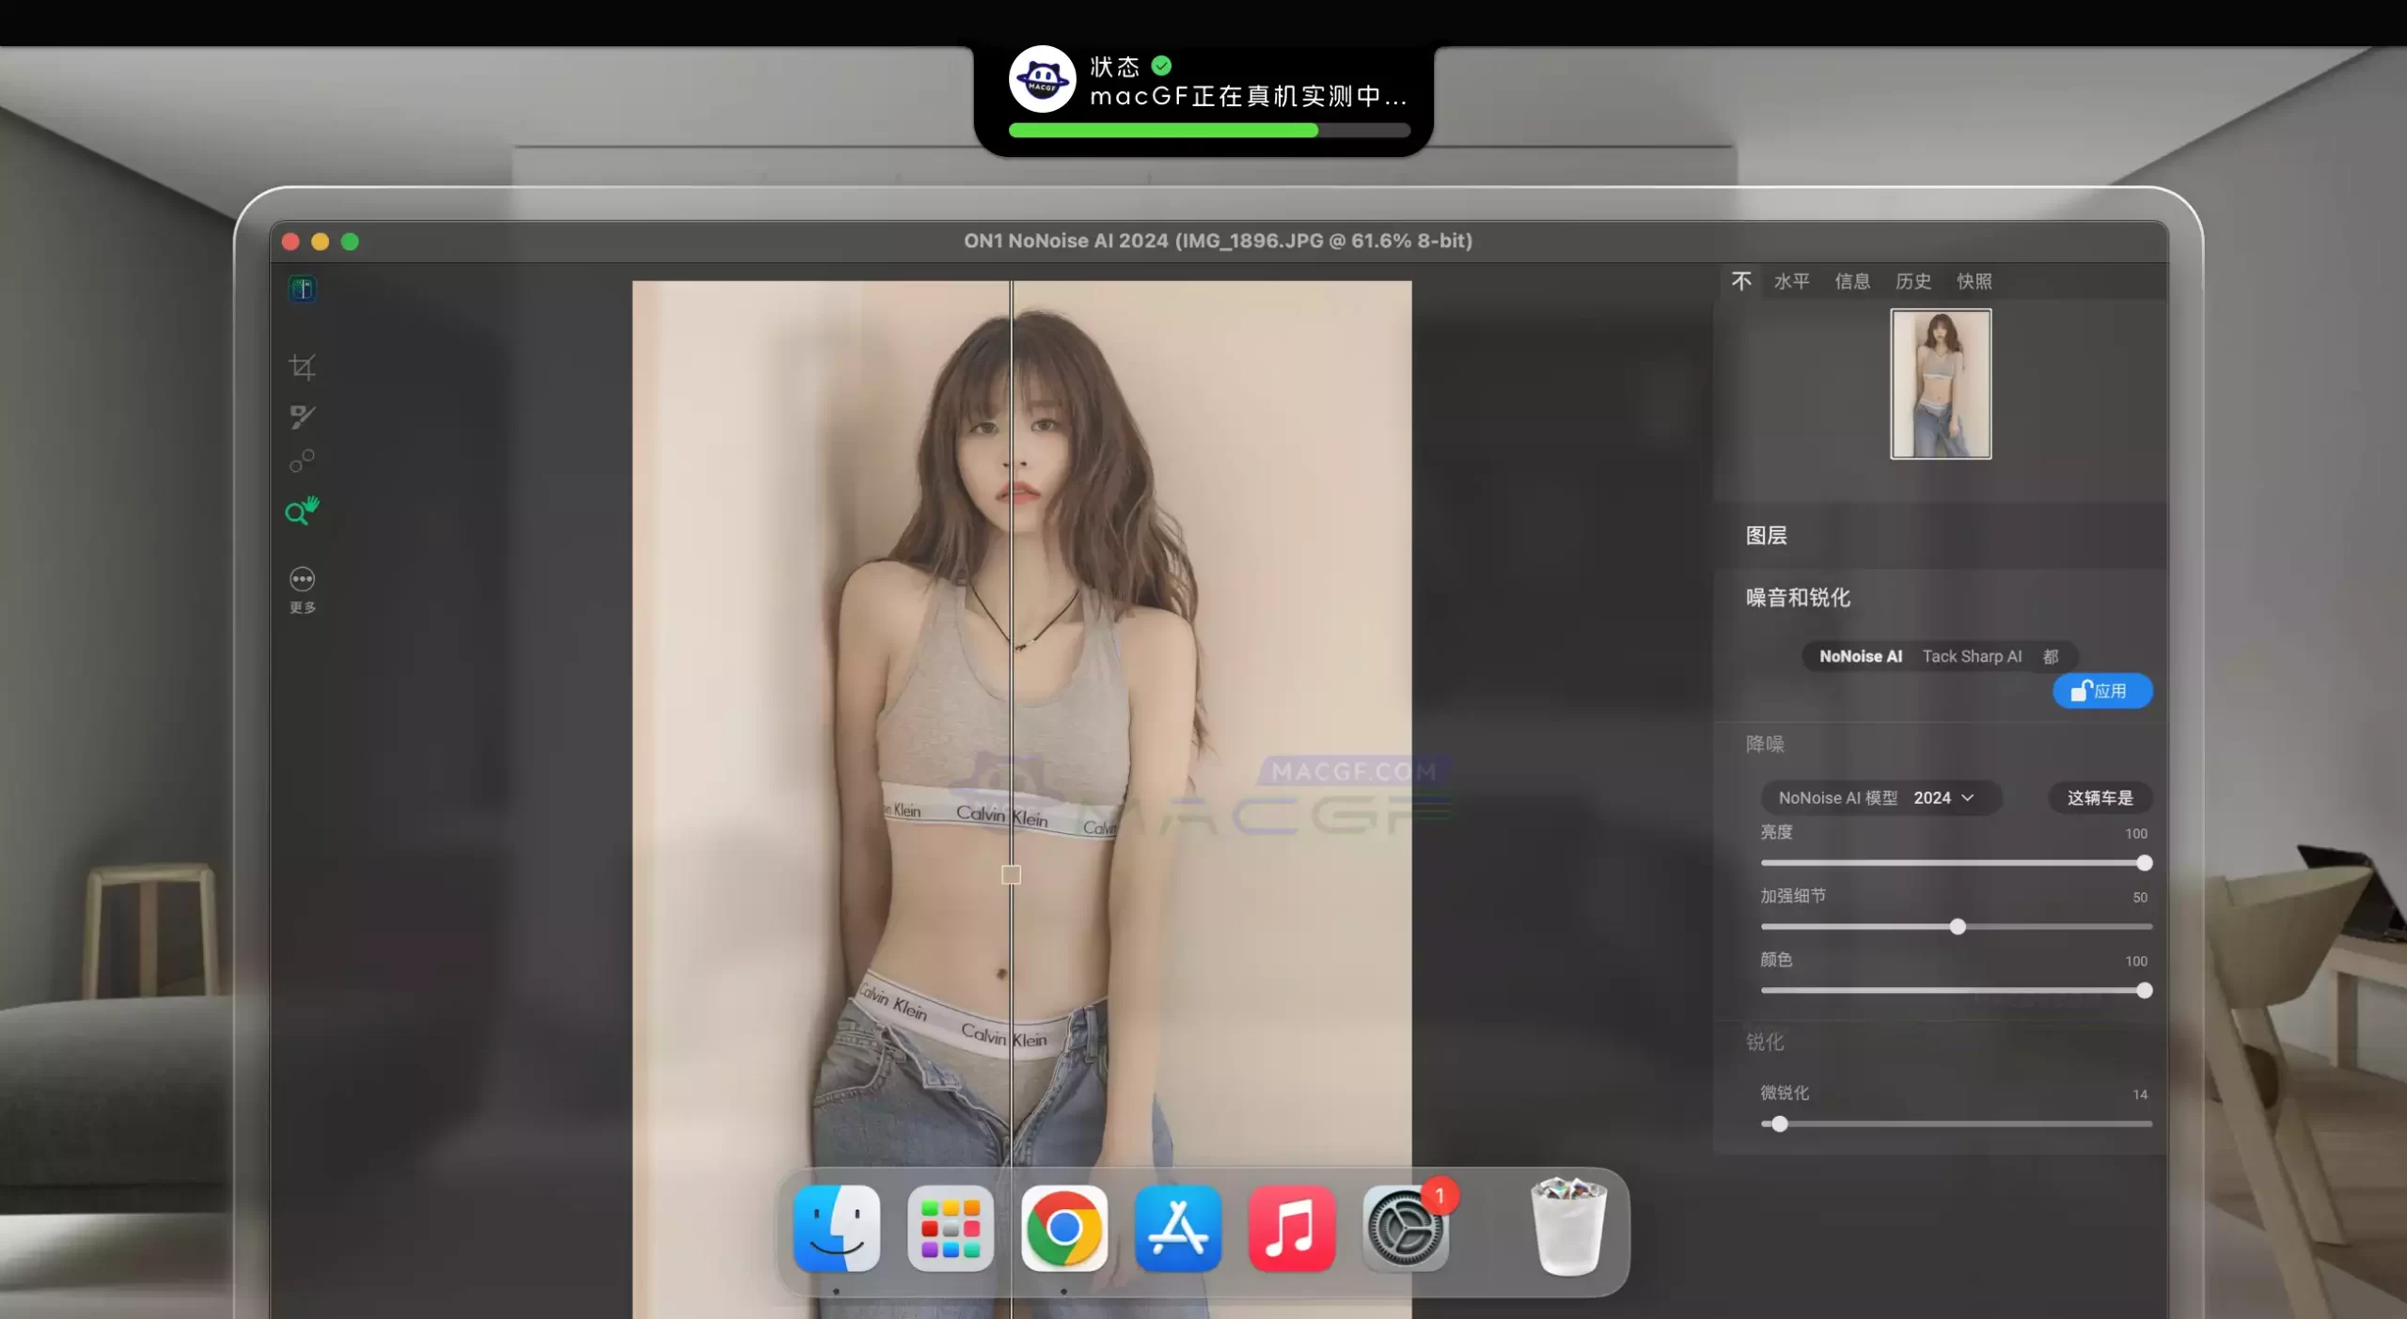
Task: Switch to the 历史 history tab
Action: pyautogui.click(x=1912, y=281)
